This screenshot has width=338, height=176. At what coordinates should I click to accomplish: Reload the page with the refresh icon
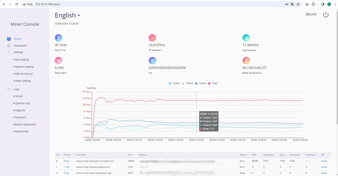point(17,4)
